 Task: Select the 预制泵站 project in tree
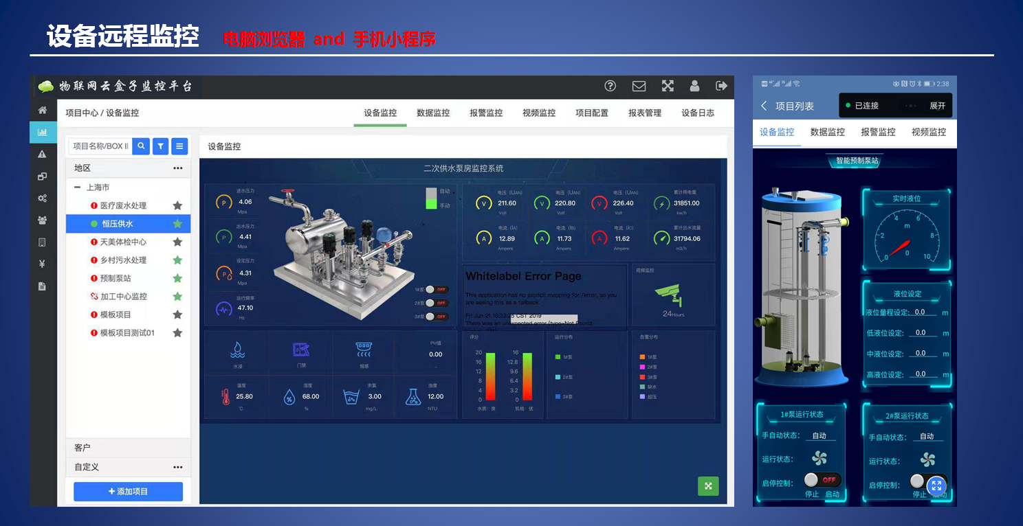click(x=115, y=278)
